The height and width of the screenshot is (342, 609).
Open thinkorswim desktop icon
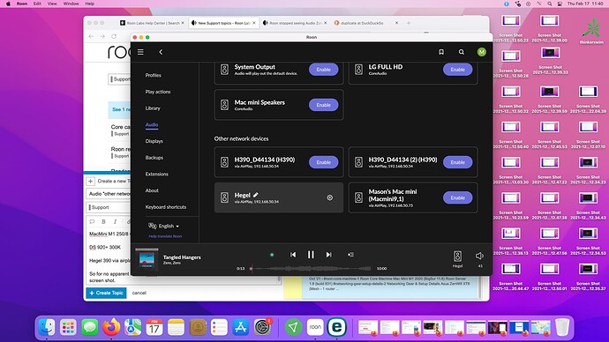(x=591, y=30)
